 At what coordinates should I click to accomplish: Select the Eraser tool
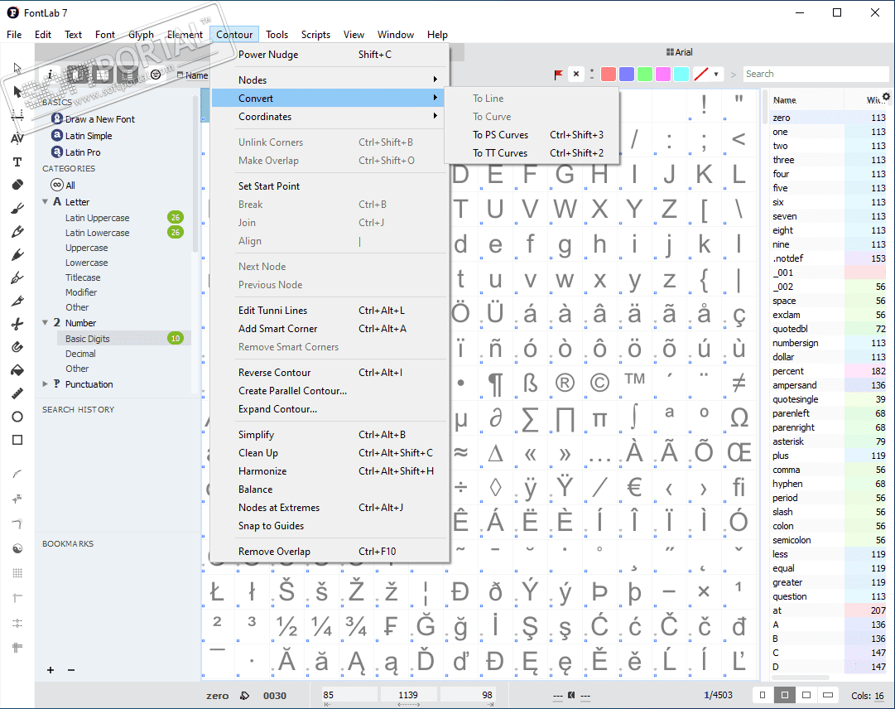coord(17,185)
